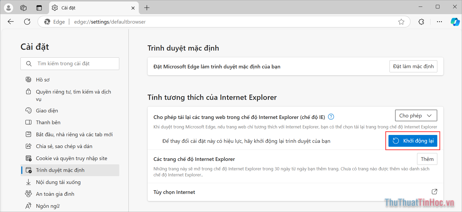Open the tab actions menu icon
462x212 pixels.
point(39,8)
